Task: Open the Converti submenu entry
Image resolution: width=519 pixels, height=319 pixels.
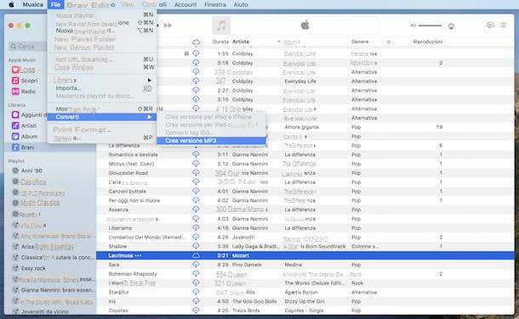Action: point(102,117)
